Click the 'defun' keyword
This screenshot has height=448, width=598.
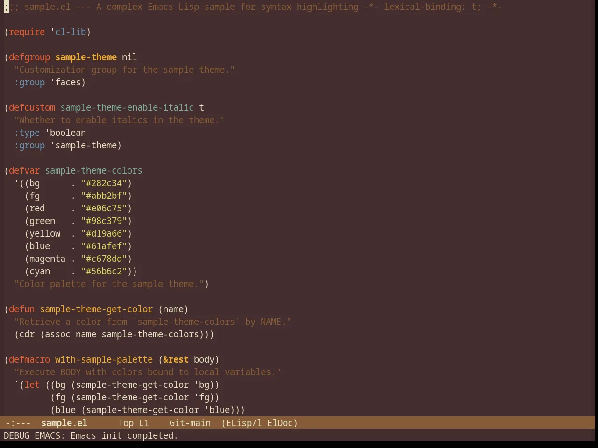(21, 309)
